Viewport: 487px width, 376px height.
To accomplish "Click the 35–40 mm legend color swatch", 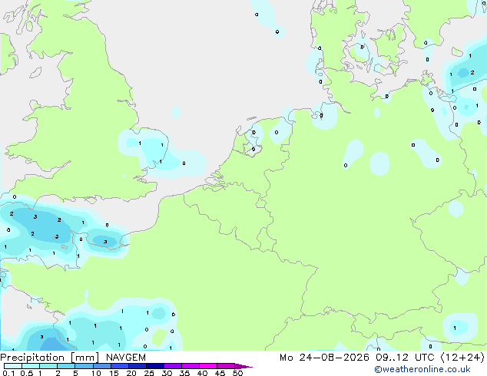I will coord(190,366).
